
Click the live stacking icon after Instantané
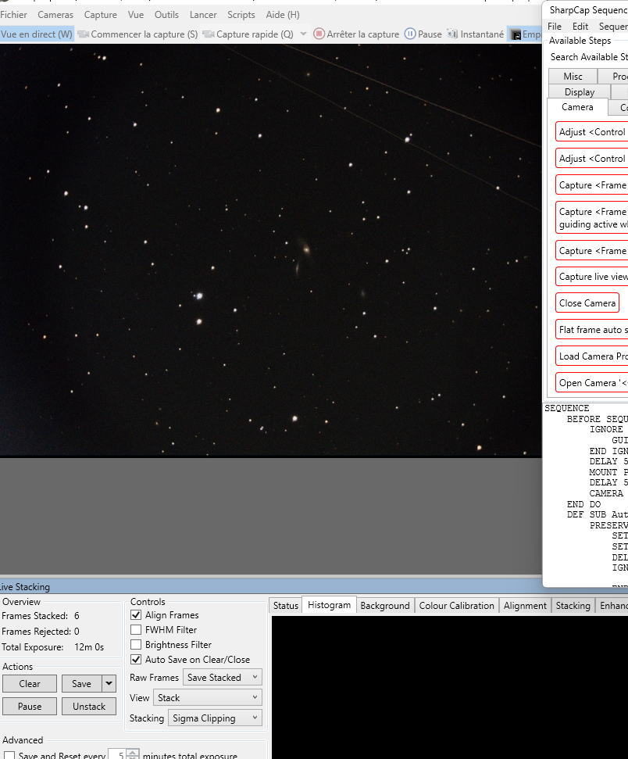[516, 34]
